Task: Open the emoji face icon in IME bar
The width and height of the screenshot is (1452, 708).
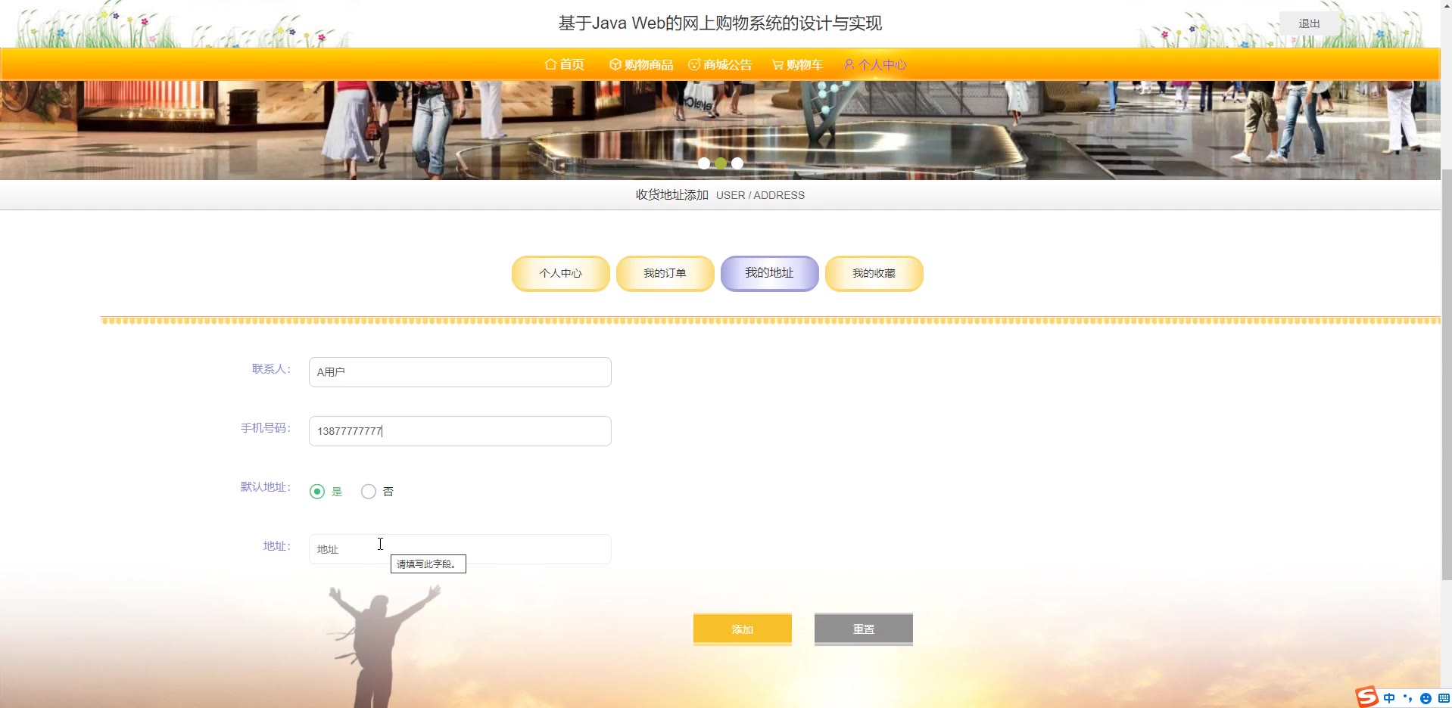Action: click(x=1426, y=698)
